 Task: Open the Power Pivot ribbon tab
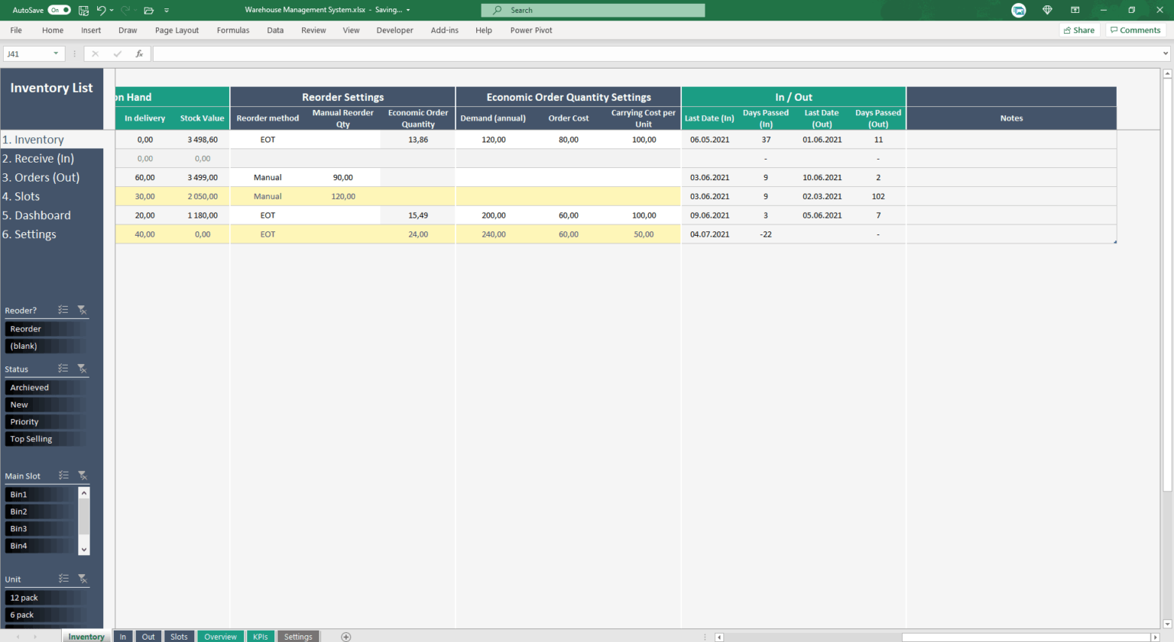pyautogui.click(x=530, y=30)
